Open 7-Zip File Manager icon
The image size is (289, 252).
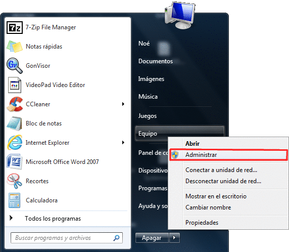(x=15, y=28)
